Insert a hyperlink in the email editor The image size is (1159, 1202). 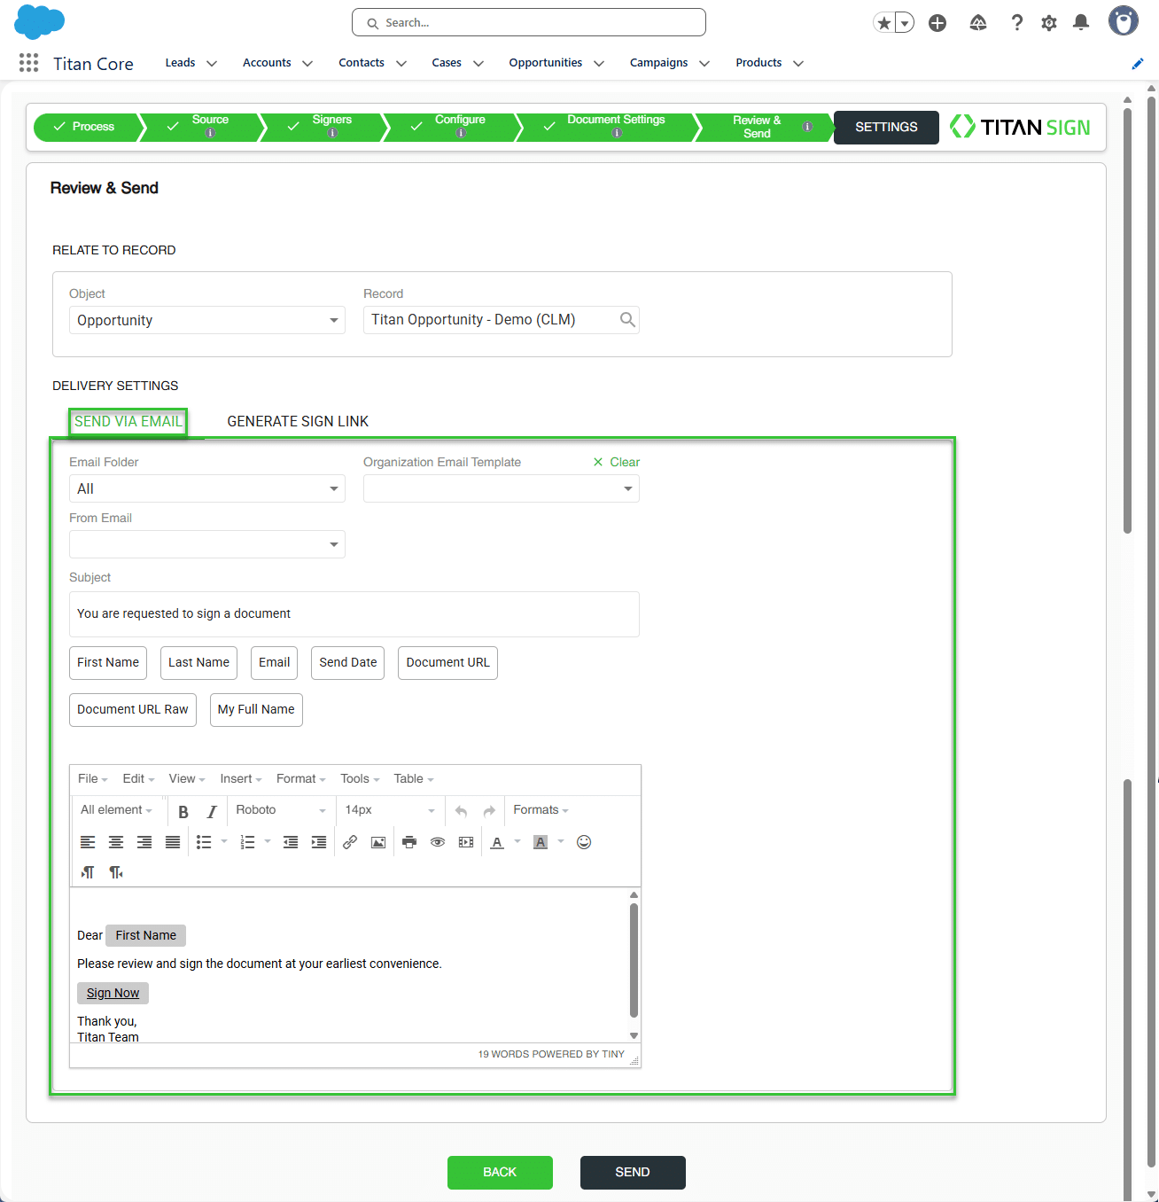pos(349,841)
